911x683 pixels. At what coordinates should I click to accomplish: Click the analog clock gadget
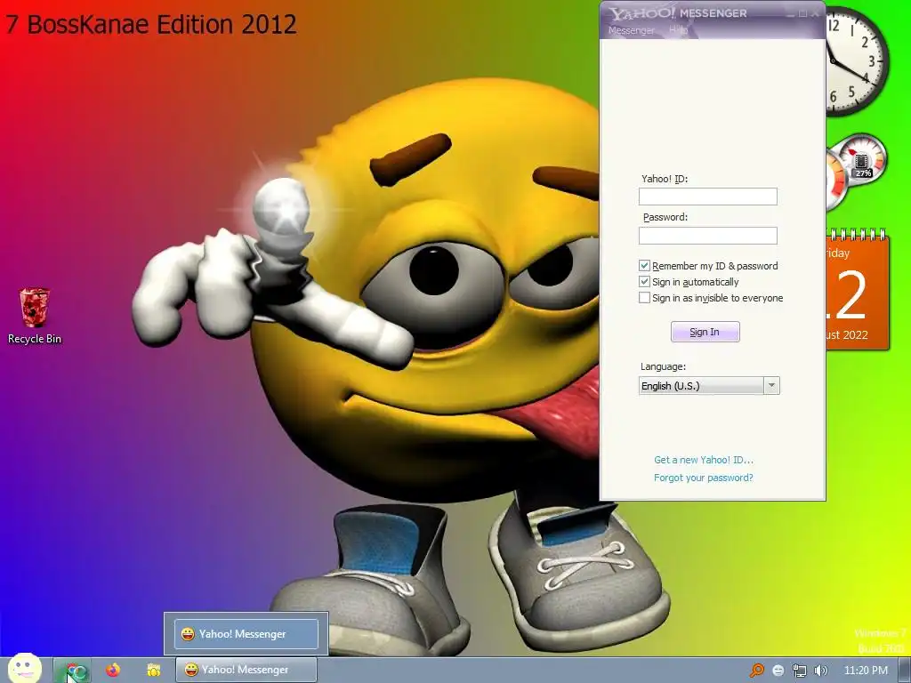[857, 60]
